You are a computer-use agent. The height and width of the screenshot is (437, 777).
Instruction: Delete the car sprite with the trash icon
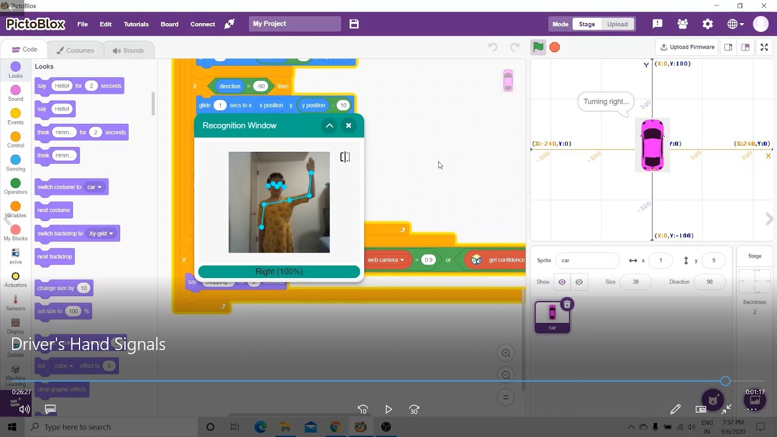click(x=567, y=305)
